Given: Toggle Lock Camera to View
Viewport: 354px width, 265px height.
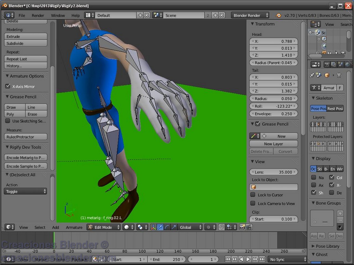Looking at the screenshot, I should (253, 203).
